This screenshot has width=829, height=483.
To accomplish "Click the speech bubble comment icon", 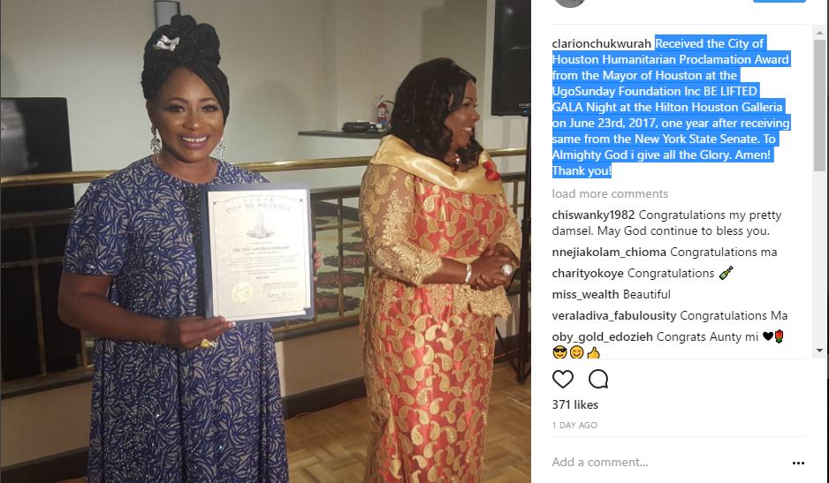I will tap(598, 379).
